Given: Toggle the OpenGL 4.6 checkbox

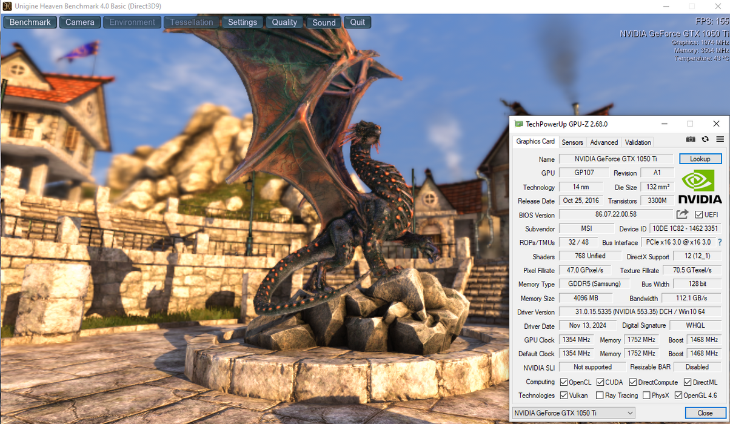Looking at the screenshot, I should click(x=678, y=396).
